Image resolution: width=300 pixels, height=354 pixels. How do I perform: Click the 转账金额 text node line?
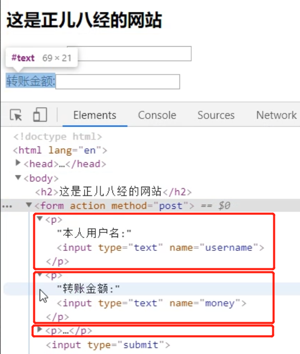88,289
